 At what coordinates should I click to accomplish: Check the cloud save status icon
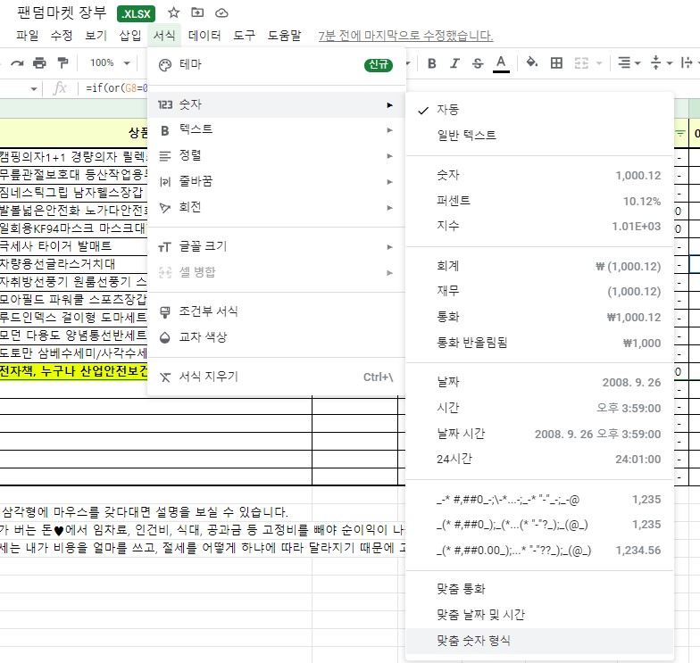[x=221, y=13]
